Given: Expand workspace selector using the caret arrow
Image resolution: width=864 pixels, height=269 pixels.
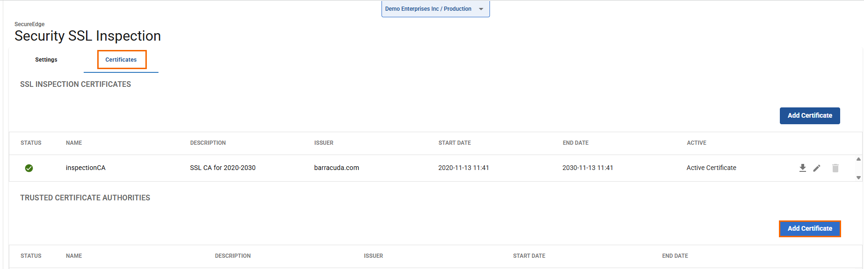Looking at the screenshot, I should pos(481,9).
